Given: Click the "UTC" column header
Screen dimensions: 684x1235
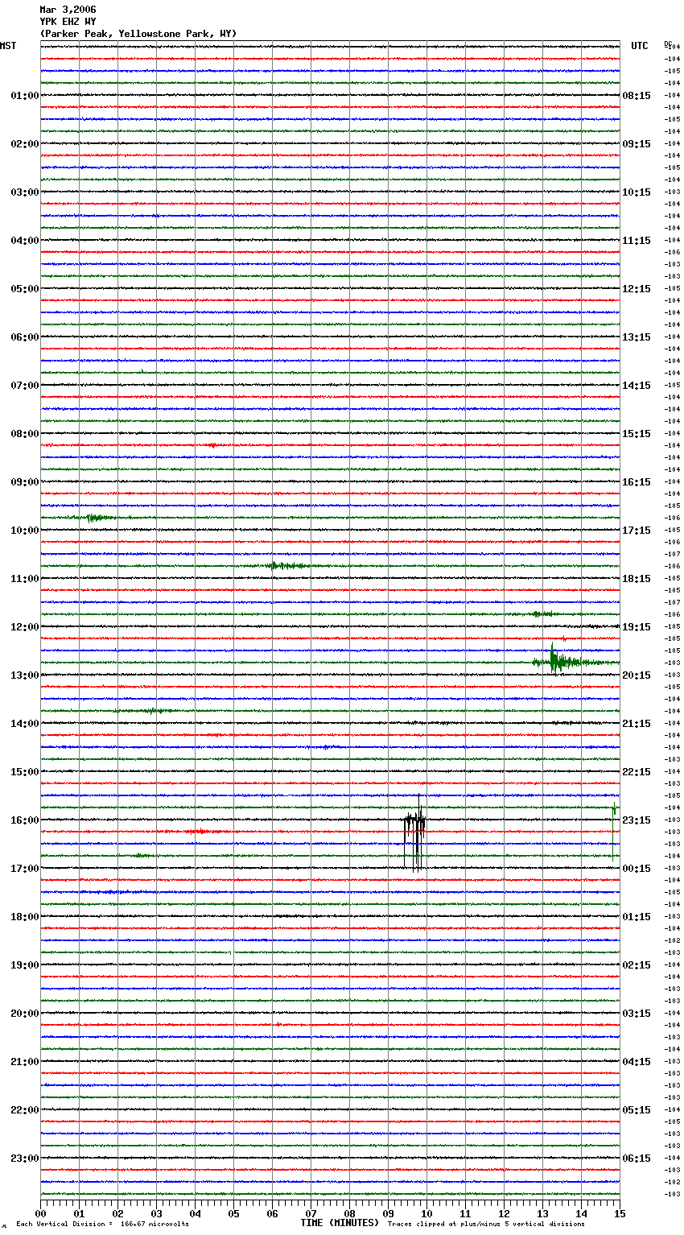Looking at the screenshot, I should pos(639,46).
